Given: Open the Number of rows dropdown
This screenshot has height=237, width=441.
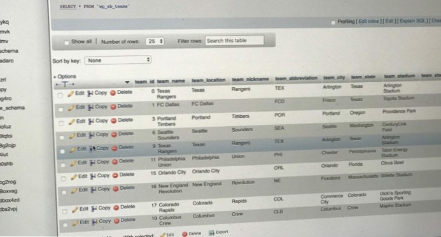Looking at the screenshot, I should point(155,41).
